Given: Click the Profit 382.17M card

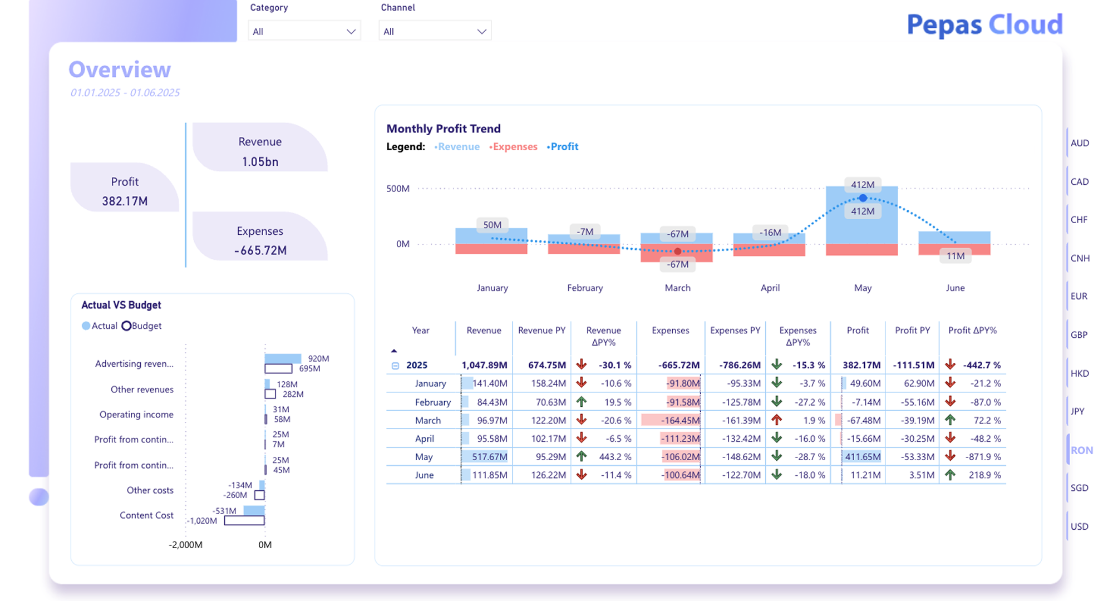Looking at the screenshot, I should click(125, 188).
